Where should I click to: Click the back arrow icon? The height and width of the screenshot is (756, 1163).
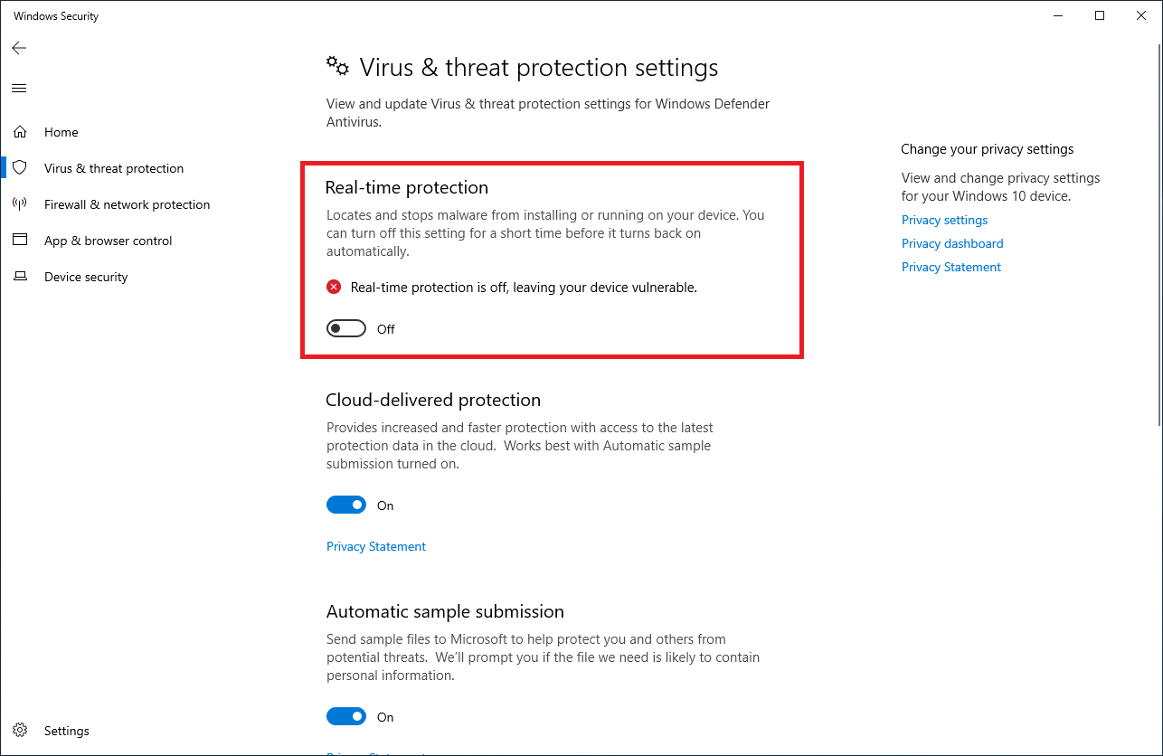click(19, 48)
